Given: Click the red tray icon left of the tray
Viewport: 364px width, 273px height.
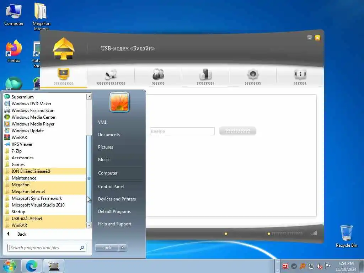Looking at the screenshot, I should coord(285,266).
